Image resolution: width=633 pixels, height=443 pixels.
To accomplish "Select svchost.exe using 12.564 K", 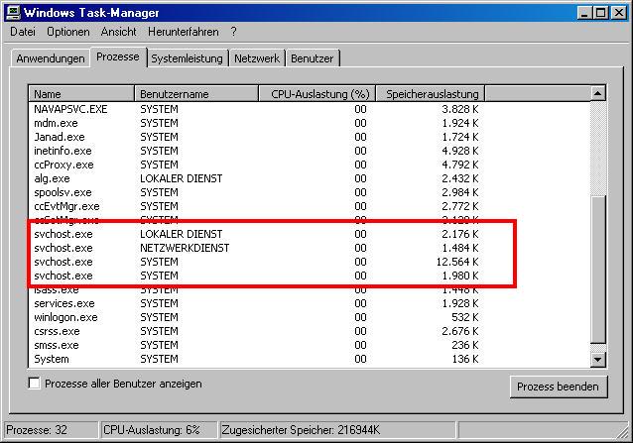I will click(x=257, y=262).
